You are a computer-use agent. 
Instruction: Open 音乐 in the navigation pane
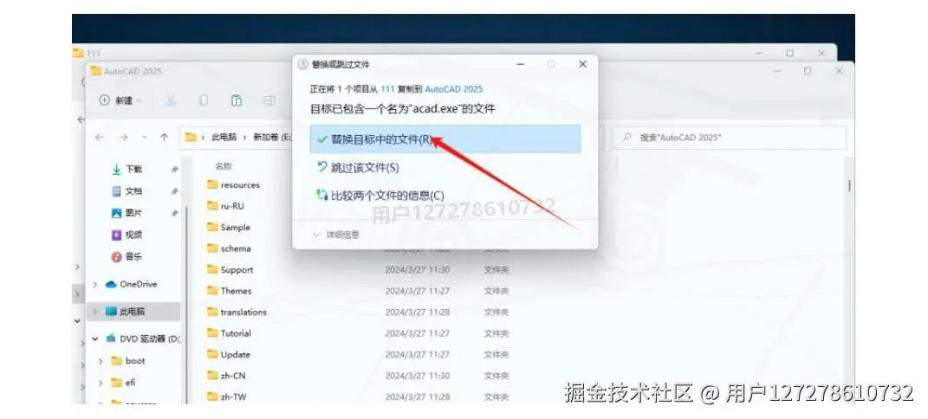point(133,256)
